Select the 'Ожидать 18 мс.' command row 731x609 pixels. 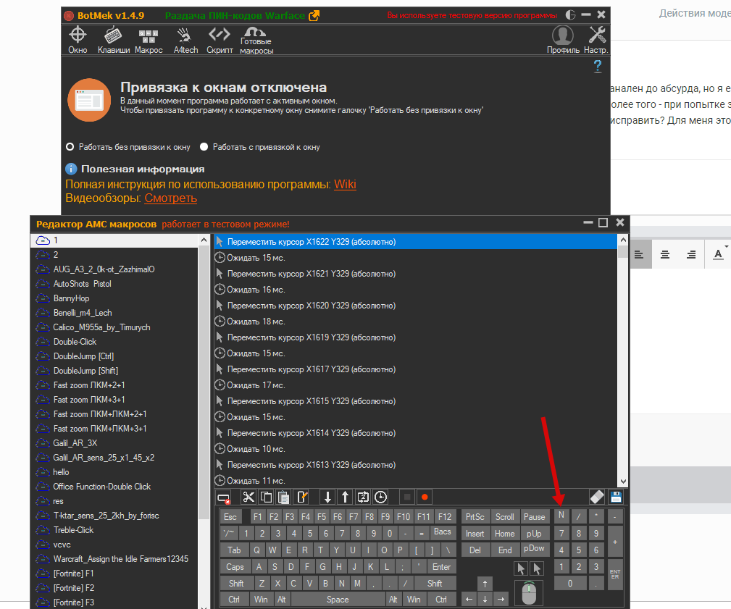coord(415,322)
